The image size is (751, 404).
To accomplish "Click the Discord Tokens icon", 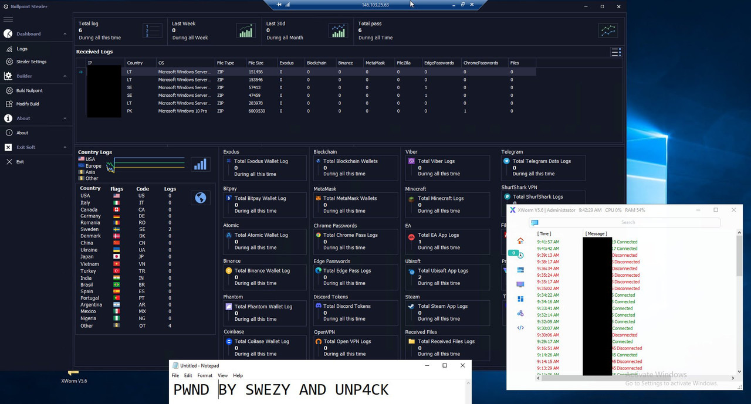I will click(x=318, y=306).
